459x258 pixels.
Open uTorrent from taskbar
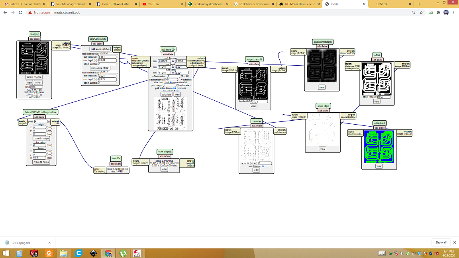(123, 253)
